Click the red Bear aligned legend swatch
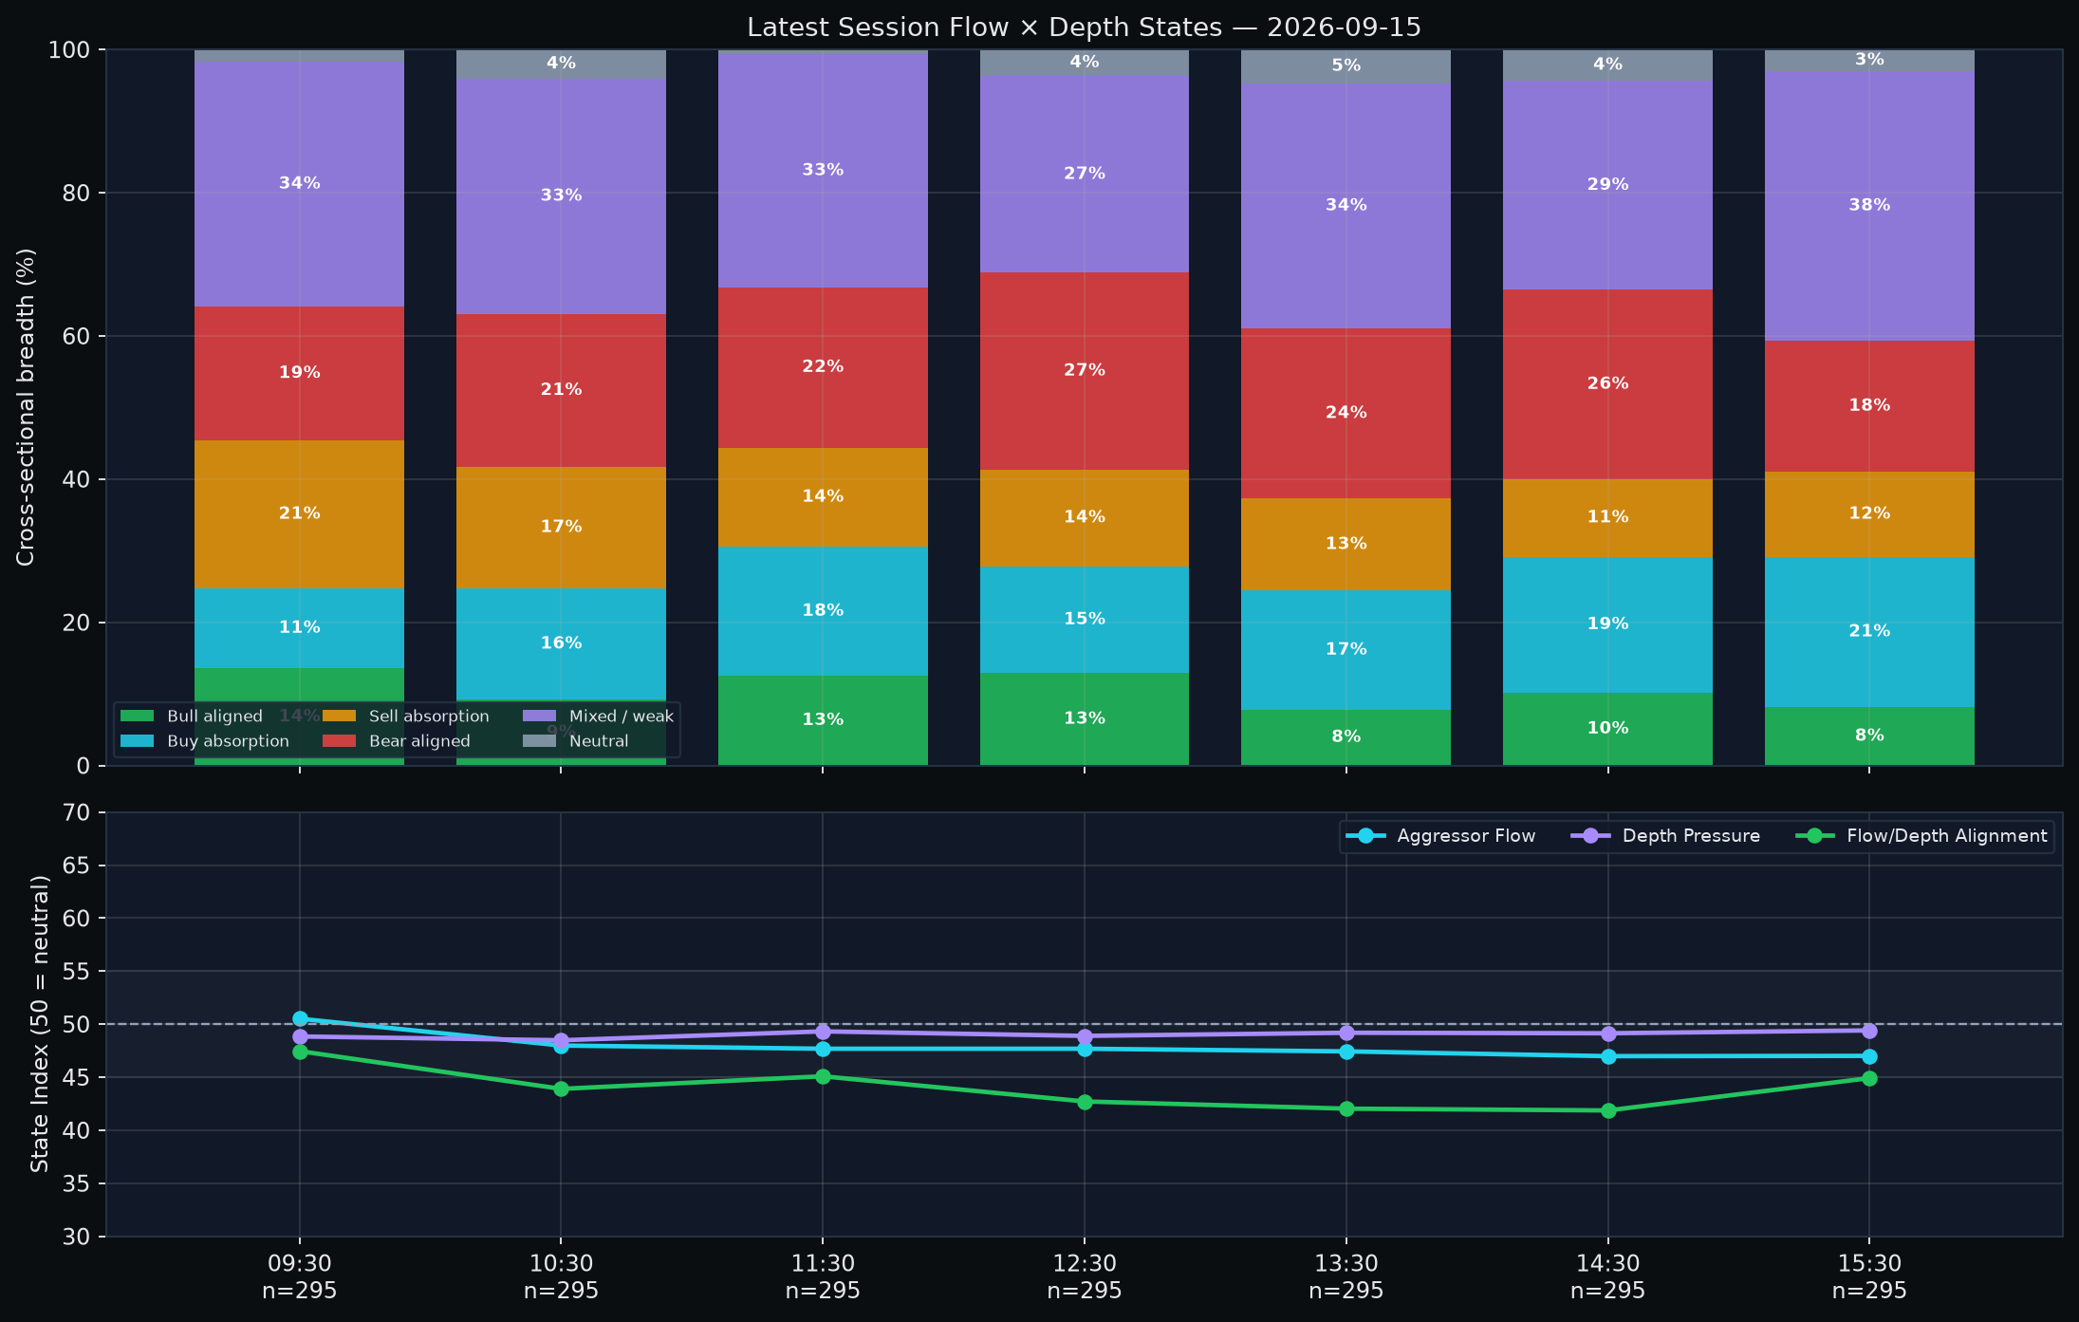The image size is (2079, 1322). [x=339, y=741]
